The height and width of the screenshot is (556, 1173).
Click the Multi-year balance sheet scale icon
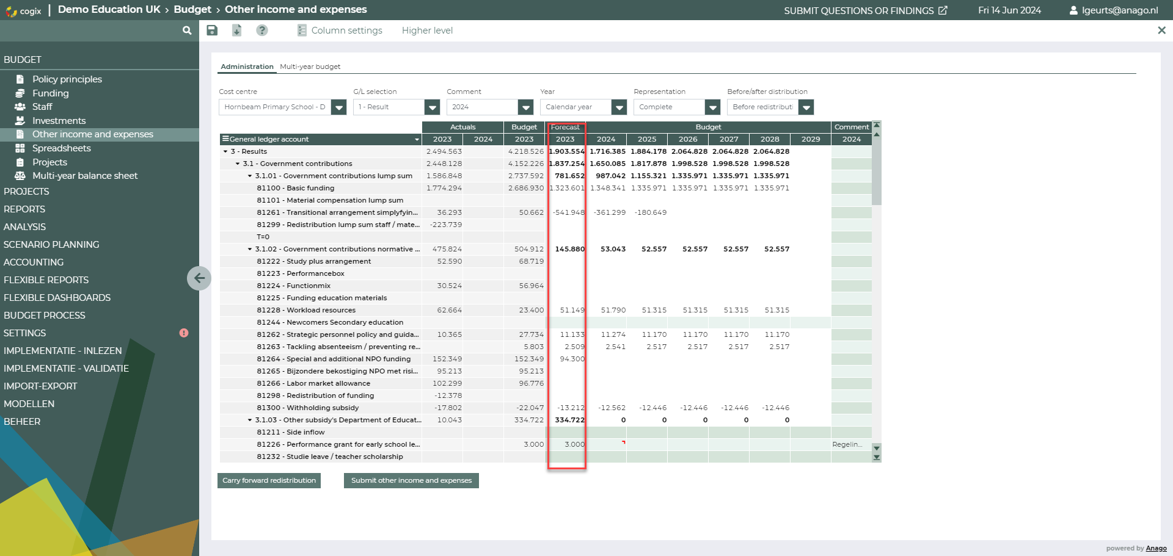coord(20,176)
